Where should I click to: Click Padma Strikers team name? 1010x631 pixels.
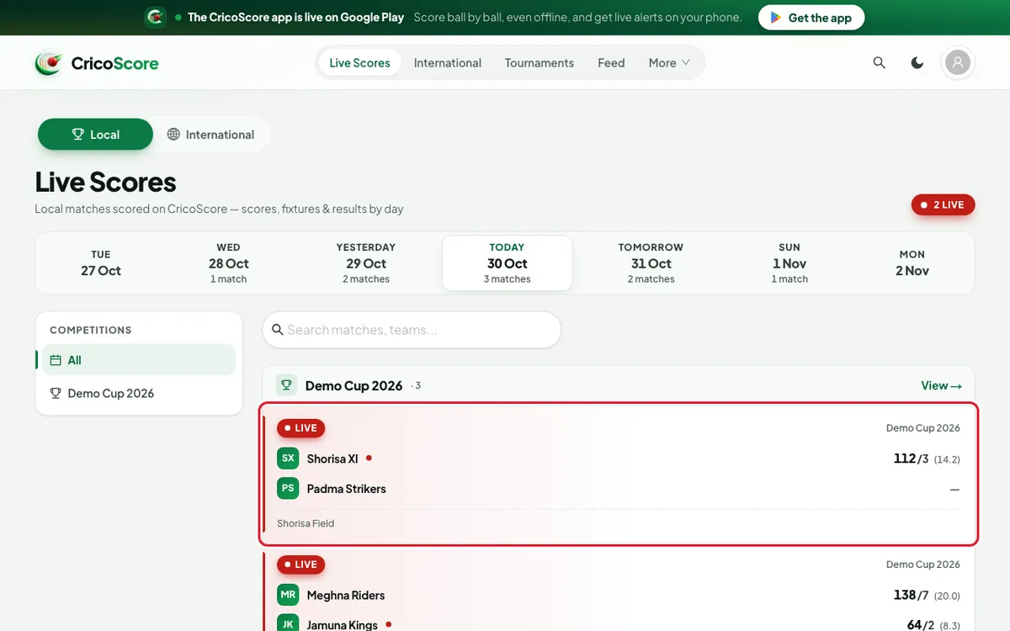[x=347, y=489]
